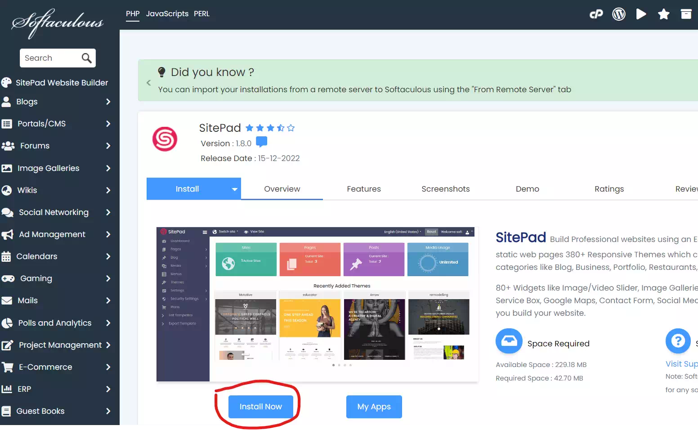Screen dimensions: 698x430
Task: Click the lightbulb icon beside Did you know
Action: coord(162,72)
